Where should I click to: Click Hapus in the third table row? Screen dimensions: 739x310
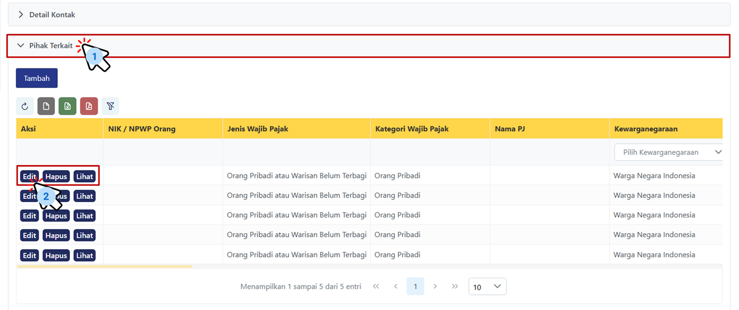(x=56, y=216)
